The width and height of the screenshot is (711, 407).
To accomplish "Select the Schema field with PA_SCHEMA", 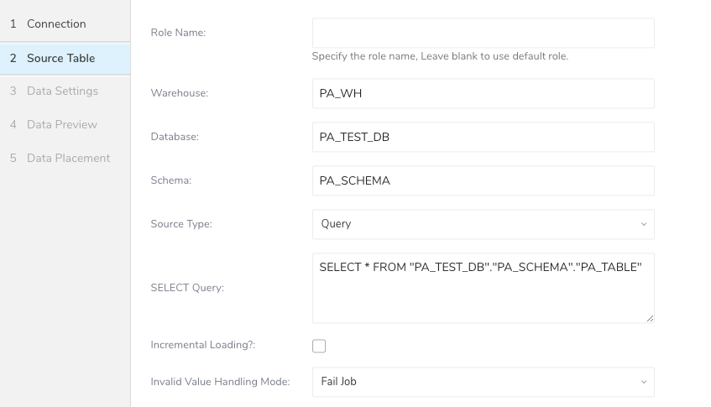I will (483, 180).
